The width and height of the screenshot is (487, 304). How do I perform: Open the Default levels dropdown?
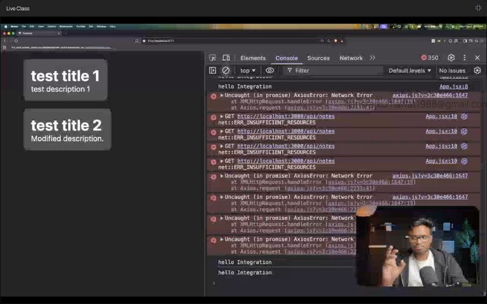pos(410,71)
